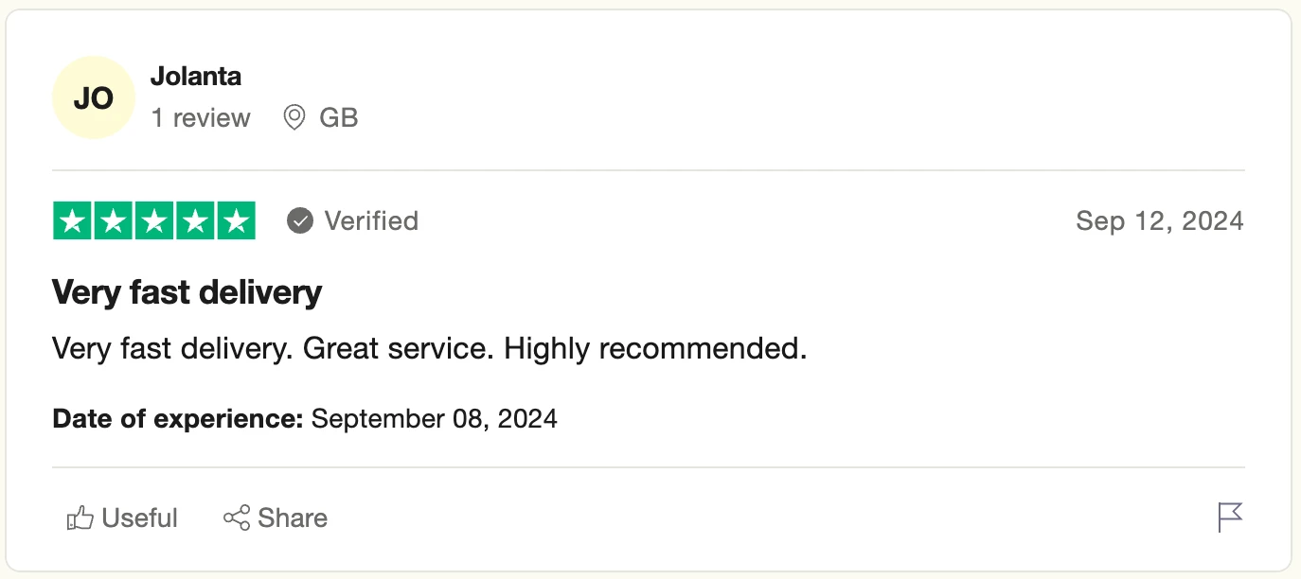Click the third green rating star
This screenshot has width=1301, height=579.
click(154, 221)
